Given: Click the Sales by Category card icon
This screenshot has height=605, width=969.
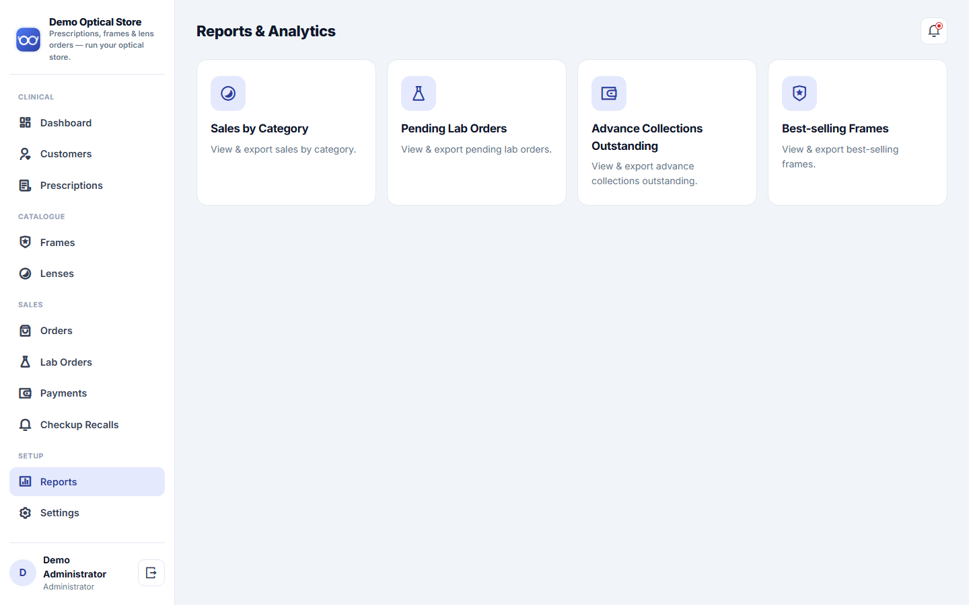Looking at the screenshot, I should point(228,93).
